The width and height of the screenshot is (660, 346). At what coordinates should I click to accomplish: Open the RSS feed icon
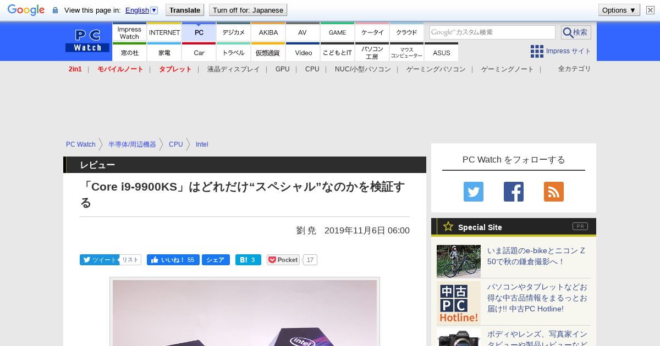point(554,192)
